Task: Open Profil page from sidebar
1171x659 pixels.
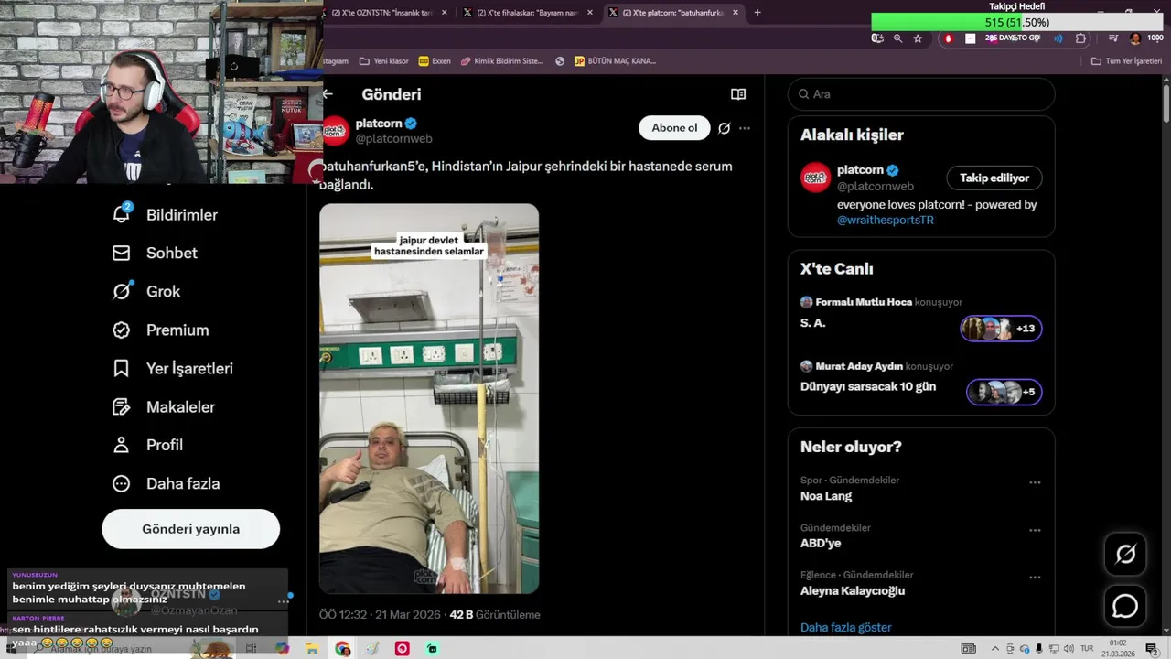Action: pyautogui.click(x=146, y=445)
